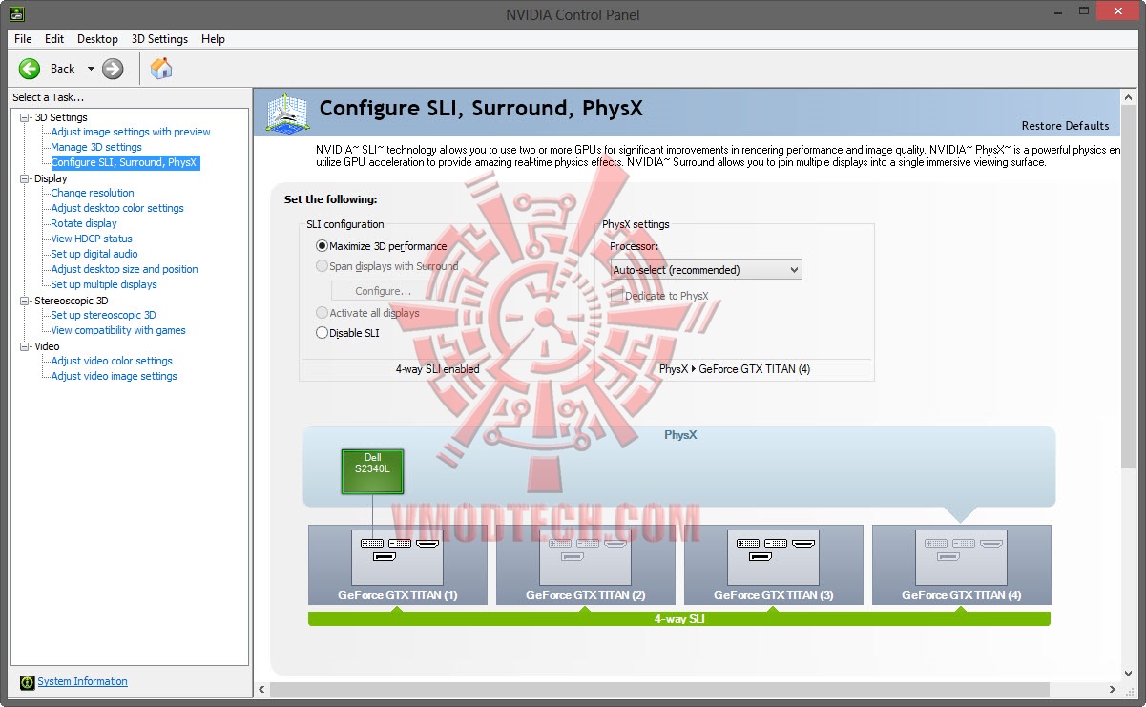The height and width of the screenshot is (707, 1146).
Task: Select Activate all displays radio button
Action: pos(322,313)
